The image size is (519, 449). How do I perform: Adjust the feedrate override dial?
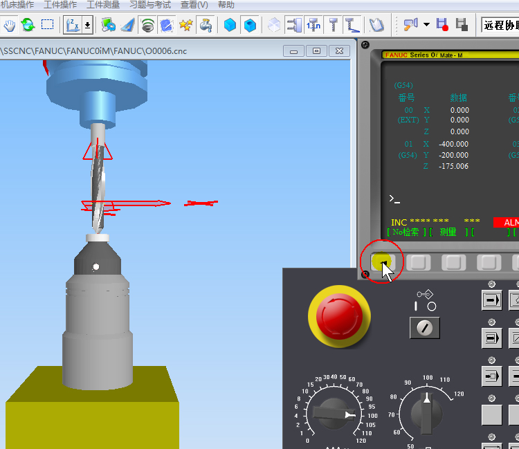(x=334, y=414)
